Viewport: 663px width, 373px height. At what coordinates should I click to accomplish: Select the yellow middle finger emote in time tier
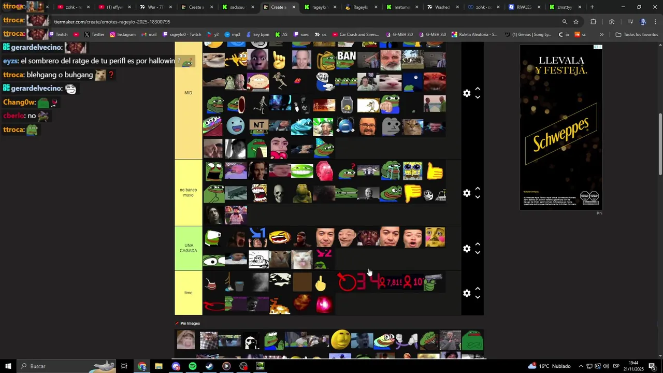pos(321,283)
